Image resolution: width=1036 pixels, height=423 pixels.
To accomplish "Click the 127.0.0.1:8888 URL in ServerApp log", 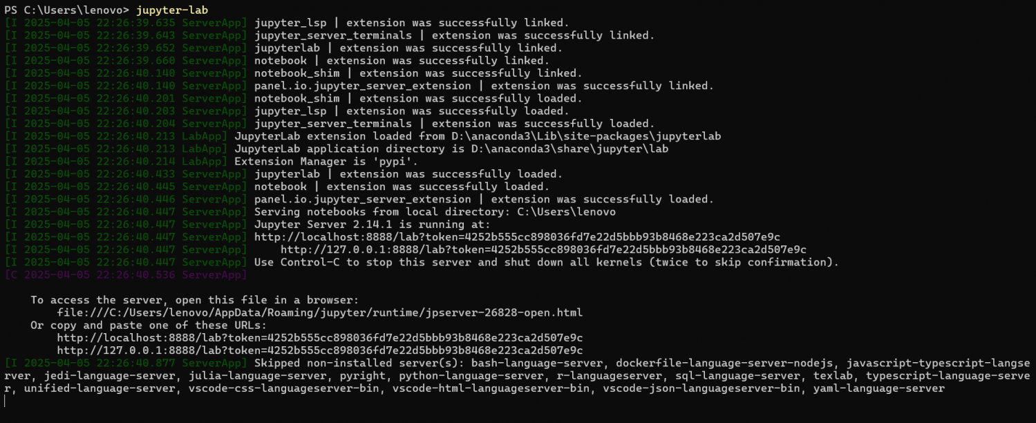I will point(543,250).
